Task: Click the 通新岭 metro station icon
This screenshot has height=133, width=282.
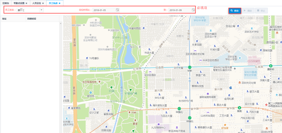Action: [x=270, y=66]
